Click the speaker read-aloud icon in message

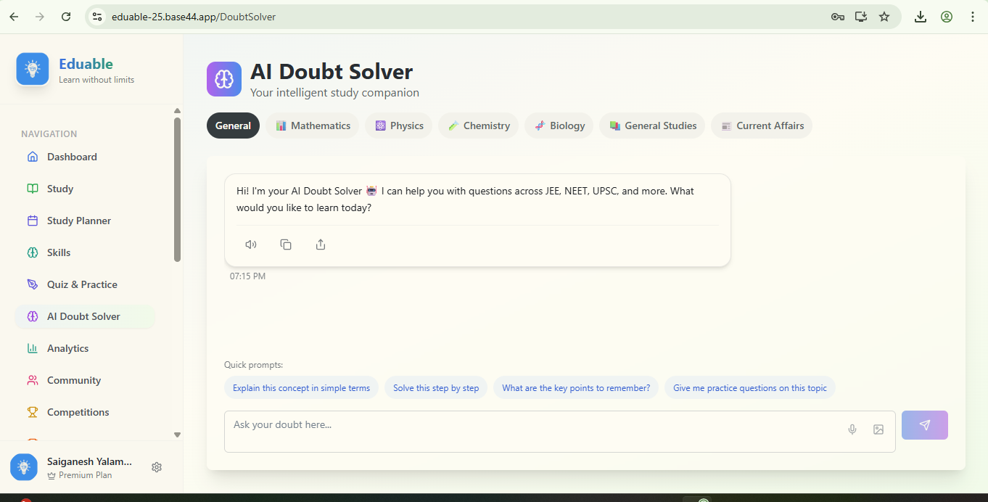(x=251, y=244)
